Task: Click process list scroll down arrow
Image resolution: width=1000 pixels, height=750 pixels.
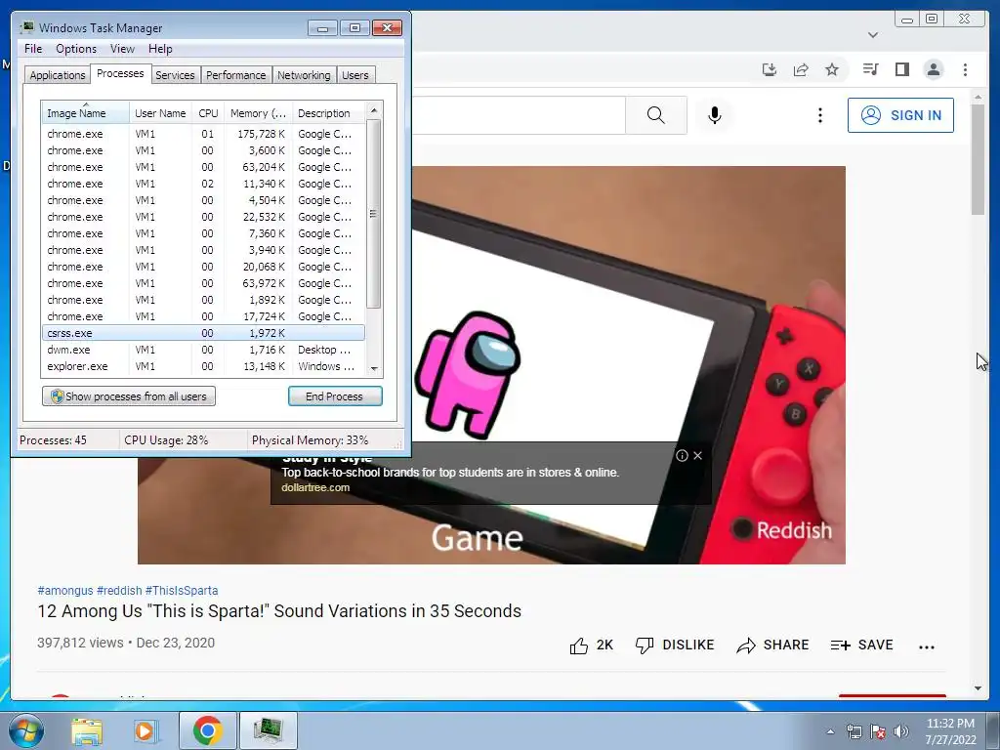Action: (374, 368)
